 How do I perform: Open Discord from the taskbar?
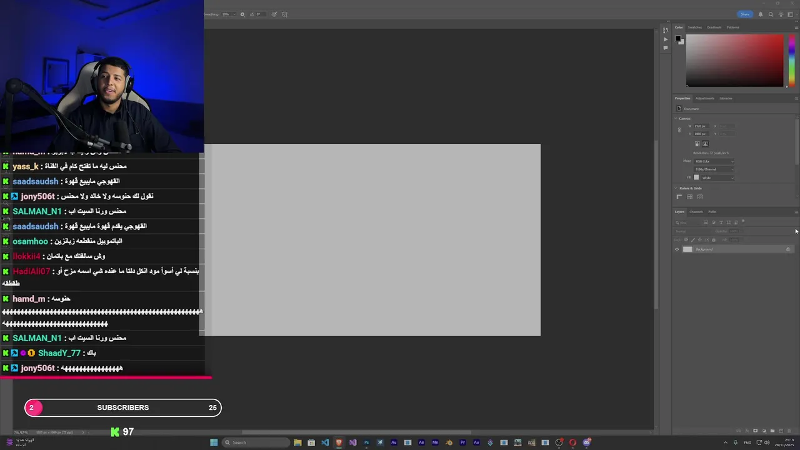click(586, 442)
